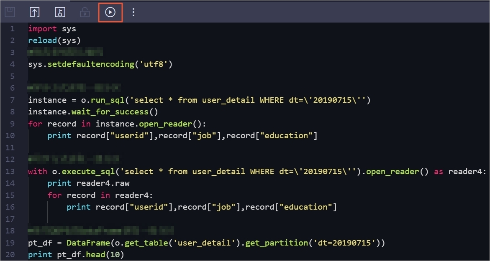Image resolution: width=490 pixels, height=261 pixels.
Task: Run the code with the play icon
Action: [x=110, y=12]
